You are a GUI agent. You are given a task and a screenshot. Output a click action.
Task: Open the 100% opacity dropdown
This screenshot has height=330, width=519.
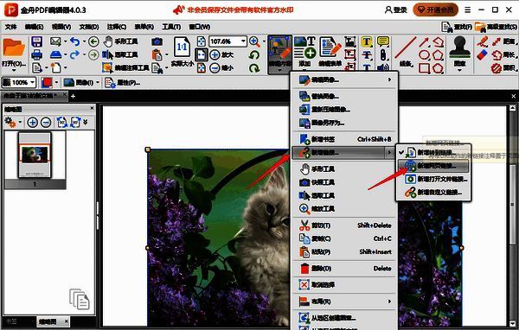point(32,82)
